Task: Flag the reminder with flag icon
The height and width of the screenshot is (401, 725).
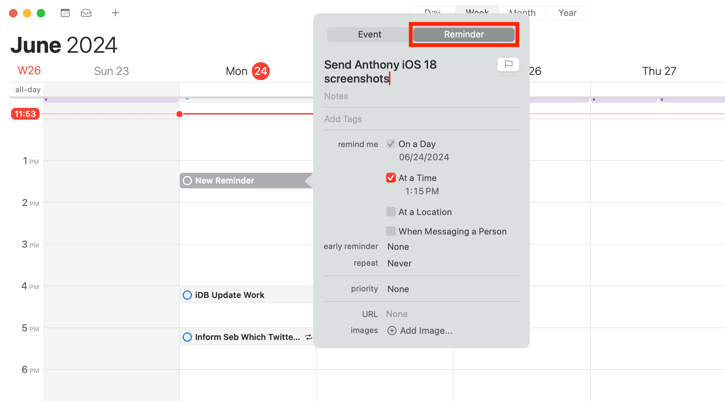Action: coord(508,65)
